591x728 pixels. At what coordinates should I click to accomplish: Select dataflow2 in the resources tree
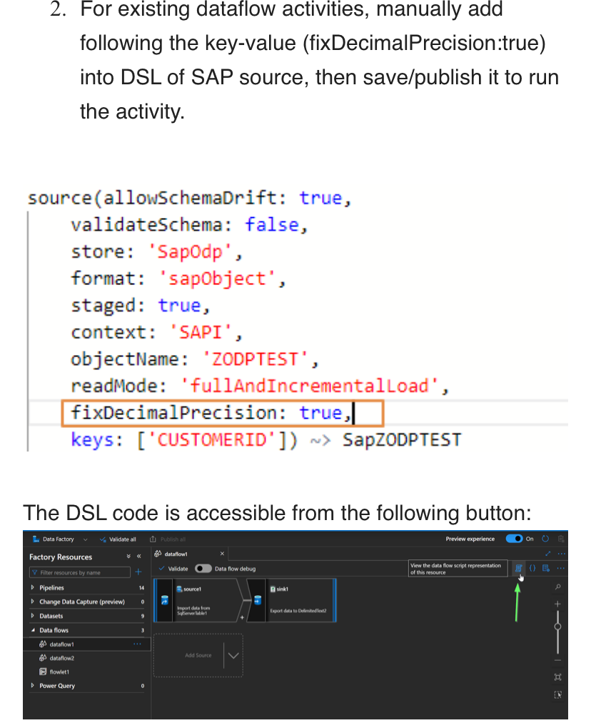pyautogui.click(x=61, y=658)
